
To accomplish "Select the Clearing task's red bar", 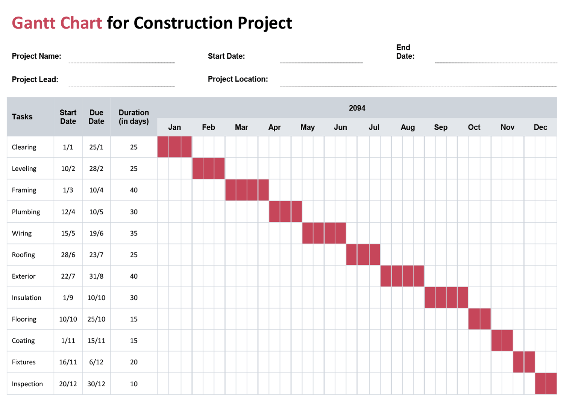I will (x=174, y=147).
